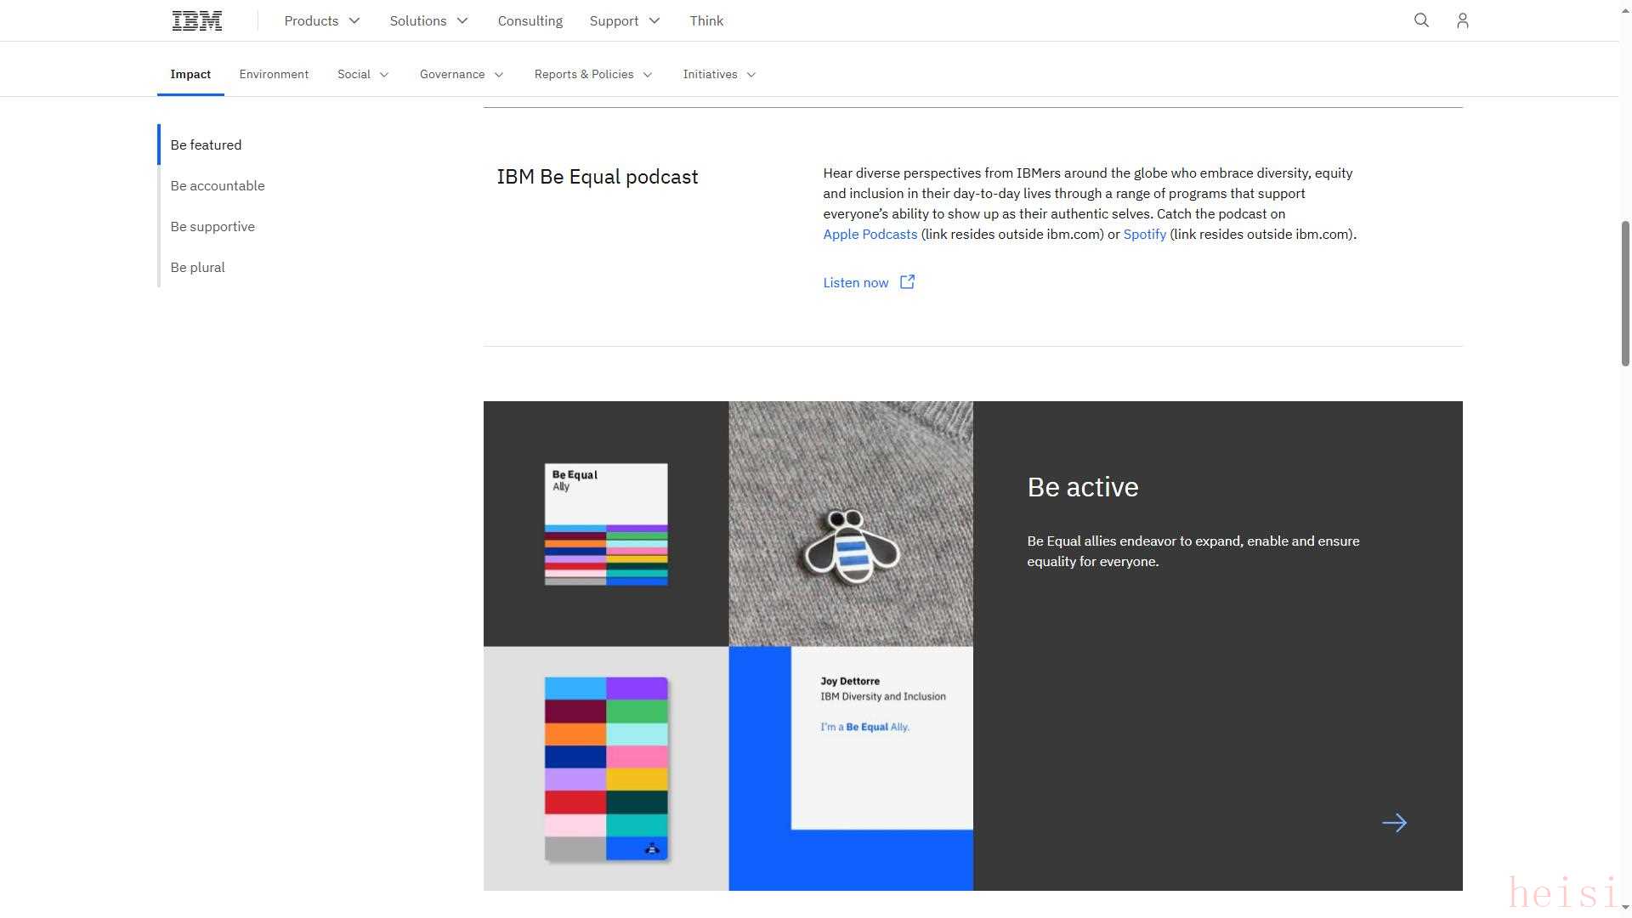This screenshot has height=918, width=1632.
Task: Click the colorful striped badge image
Action: pyautogui.click(x=606, y=768)
